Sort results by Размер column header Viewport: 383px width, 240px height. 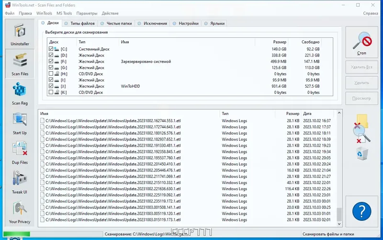(288, 114)
